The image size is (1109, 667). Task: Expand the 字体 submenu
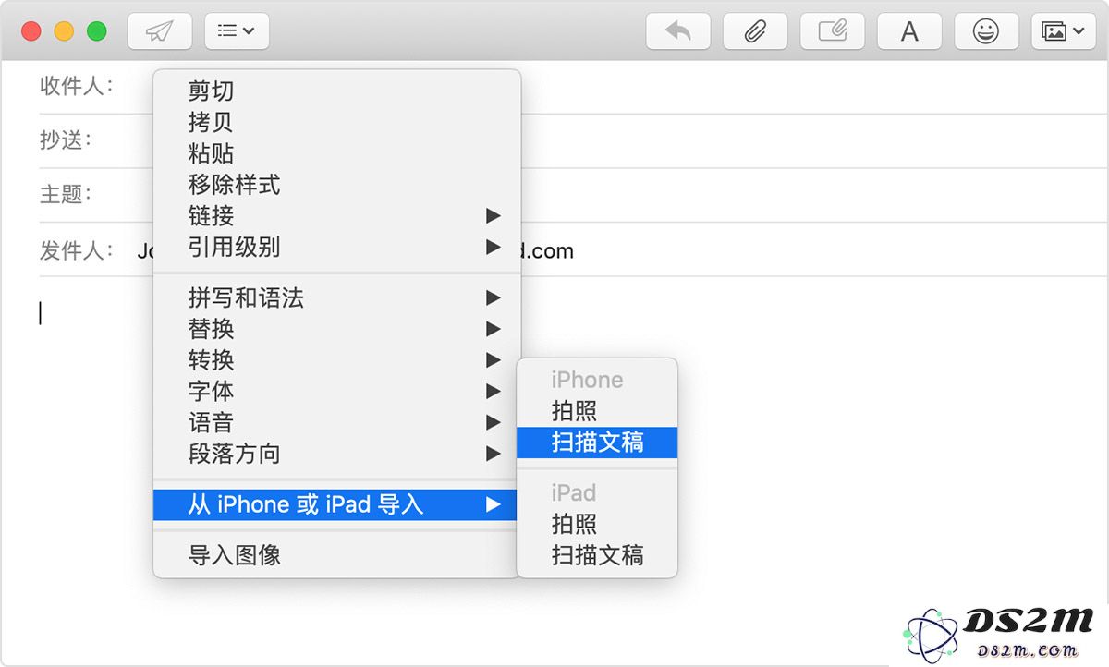coord(336,392)
